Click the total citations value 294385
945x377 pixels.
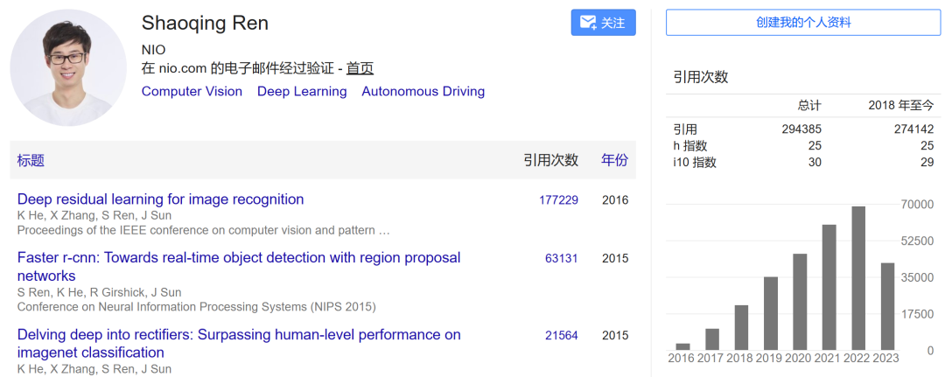pos(801,129)
